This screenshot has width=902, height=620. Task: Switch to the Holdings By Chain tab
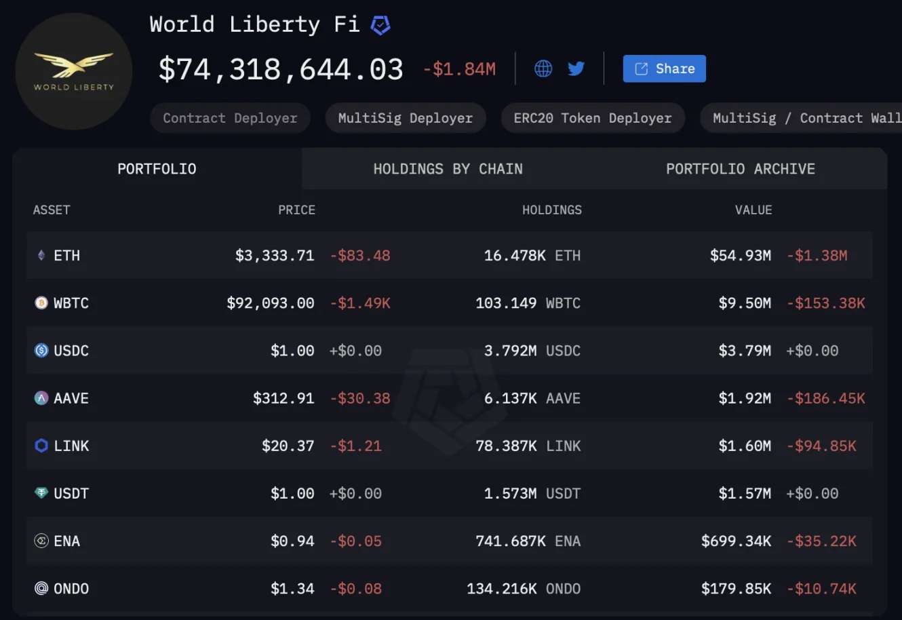tap(448, 168)
